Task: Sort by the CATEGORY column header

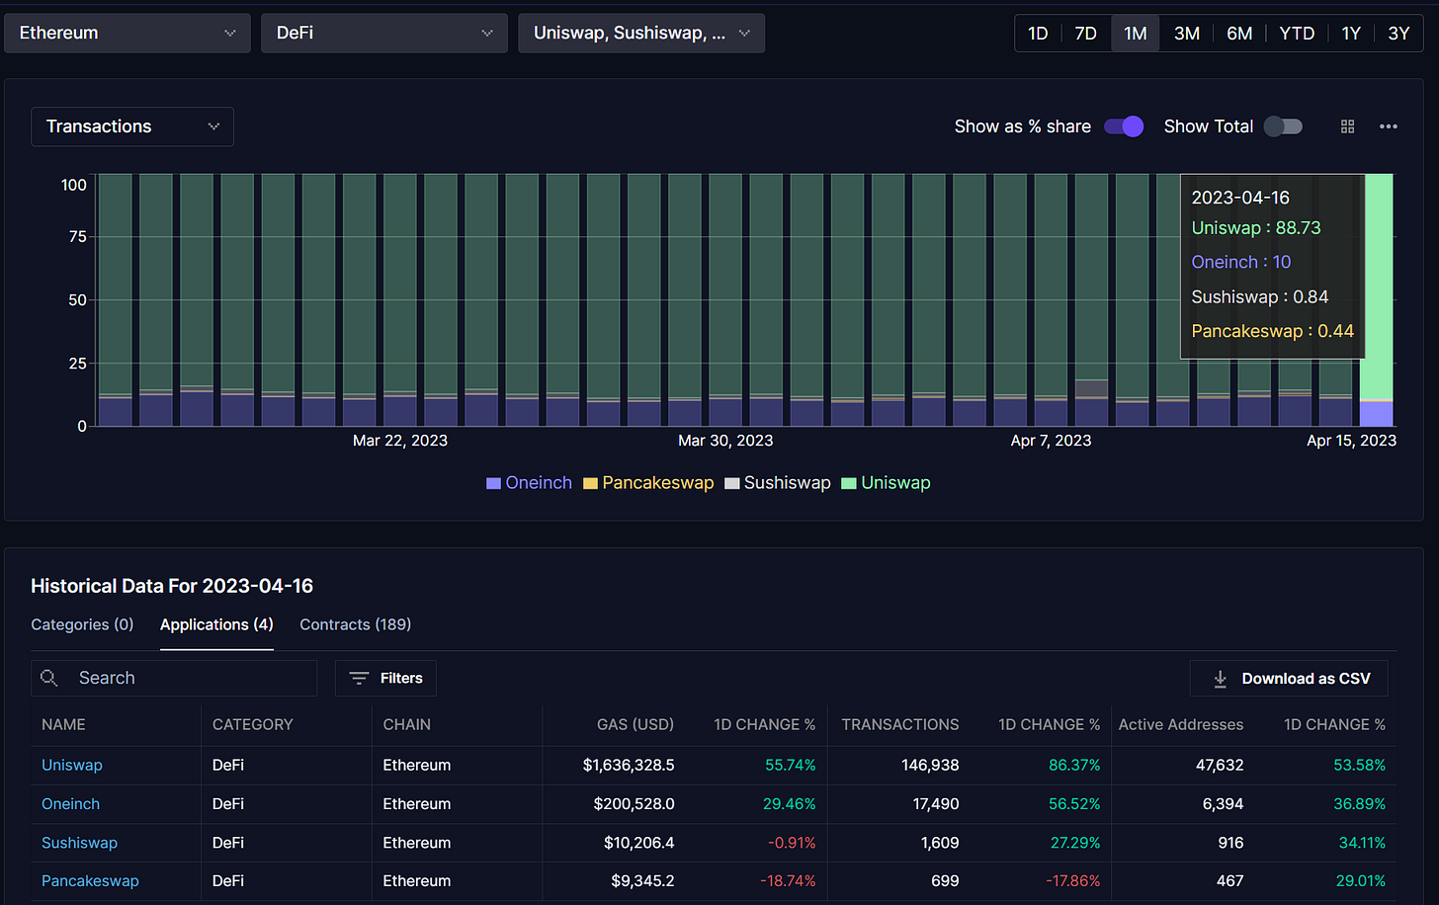Action: pyautogui.click(x=253, y=724)
